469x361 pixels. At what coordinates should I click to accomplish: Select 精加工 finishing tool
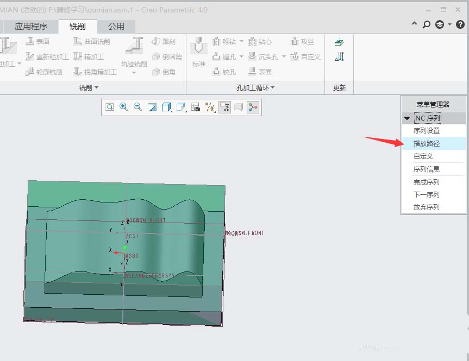(89, 56)
